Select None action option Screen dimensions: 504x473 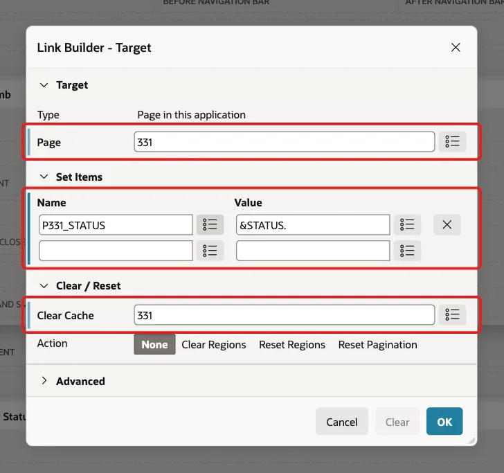click(154, 344)
